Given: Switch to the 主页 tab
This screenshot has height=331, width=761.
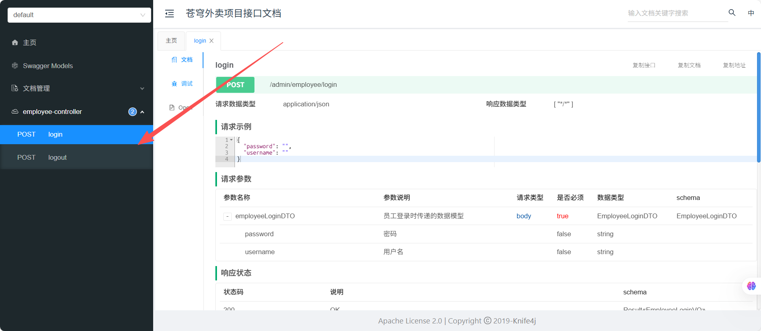Looking at the screenshot, I should pos(172,41).
